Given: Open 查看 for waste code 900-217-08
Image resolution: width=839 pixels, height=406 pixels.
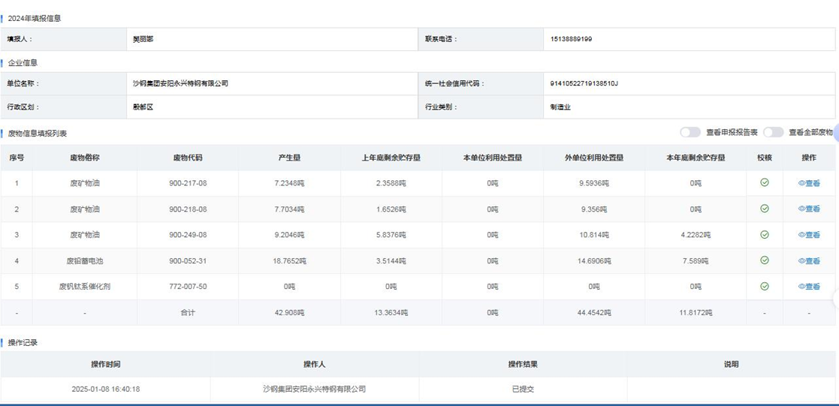Looking at the screenshot, I should 809,183.
